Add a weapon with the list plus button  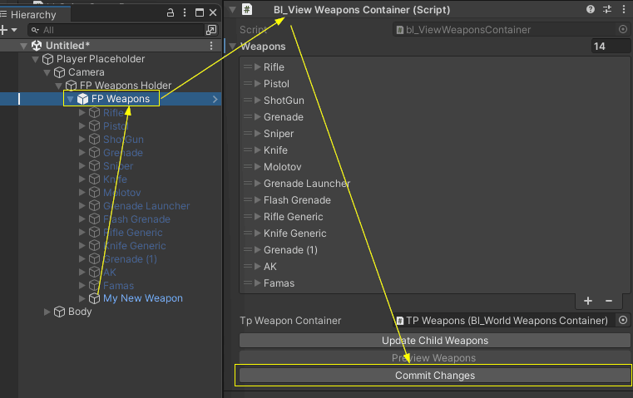588,301
